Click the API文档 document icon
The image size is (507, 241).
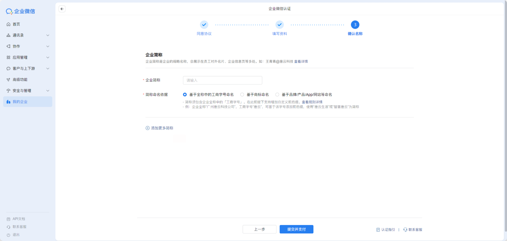[9, 219]
